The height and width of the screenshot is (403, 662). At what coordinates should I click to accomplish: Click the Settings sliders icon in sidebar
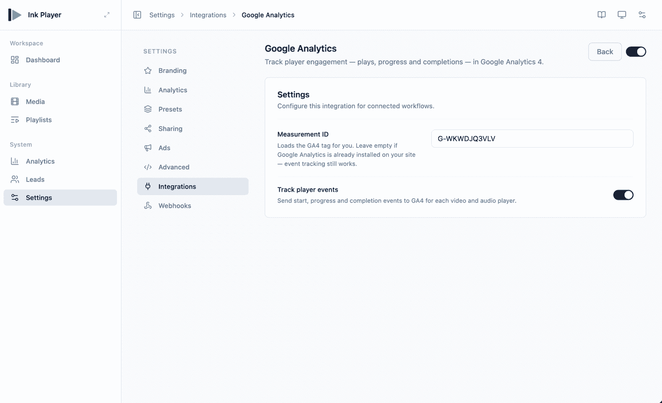click(15, 198)
